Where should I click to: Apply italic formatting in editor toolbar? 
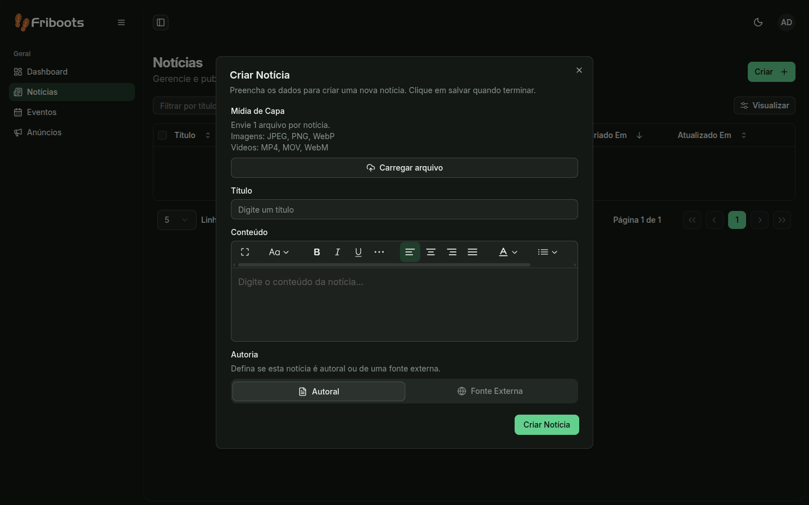tap(338, 252)
